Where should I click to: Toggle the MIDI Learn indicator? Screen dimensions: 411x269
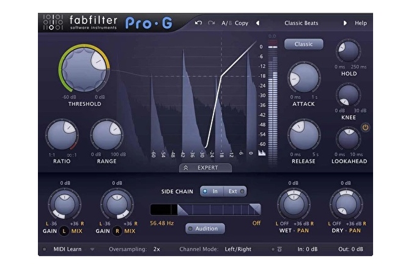[x=44, y=249]
